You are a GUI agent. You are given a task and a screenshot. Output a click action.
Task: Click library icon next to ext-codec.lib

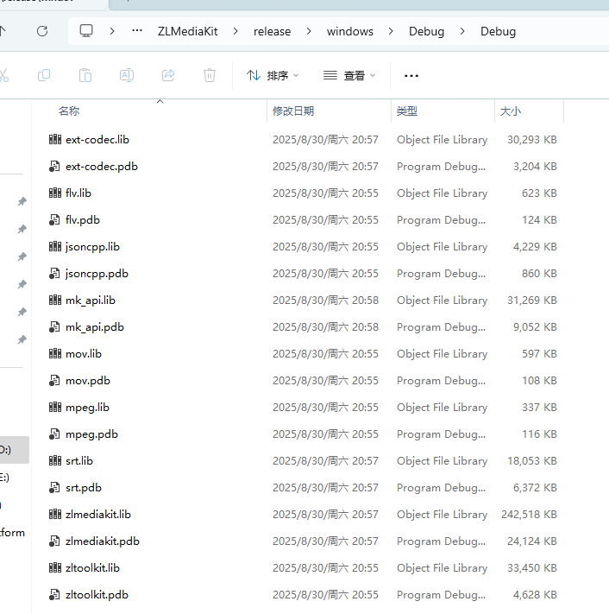(54, 139)
